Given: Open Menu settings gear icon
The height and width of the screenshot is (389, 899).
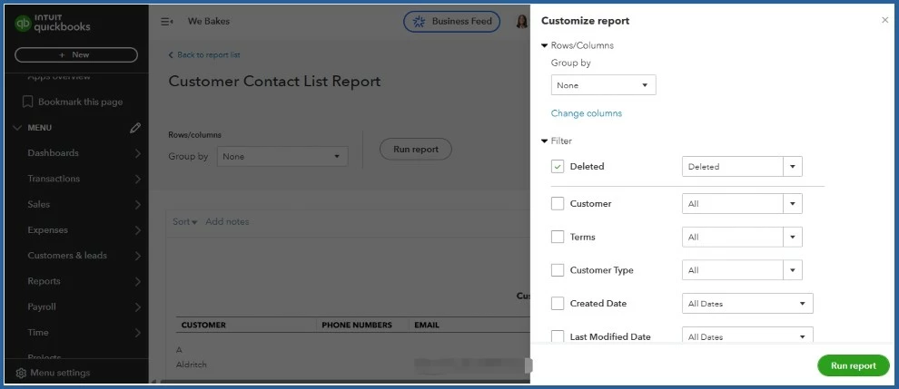Looking at the screenshot, I should pos(21,373).
